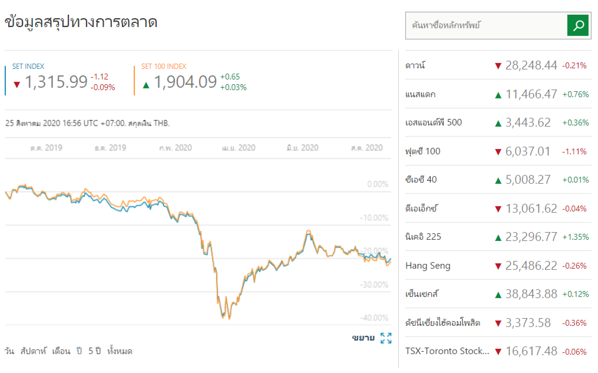The image size is (598, 373).
Task: Click the ก.พ. 2020 timeline label
Action: pos(176,148)
